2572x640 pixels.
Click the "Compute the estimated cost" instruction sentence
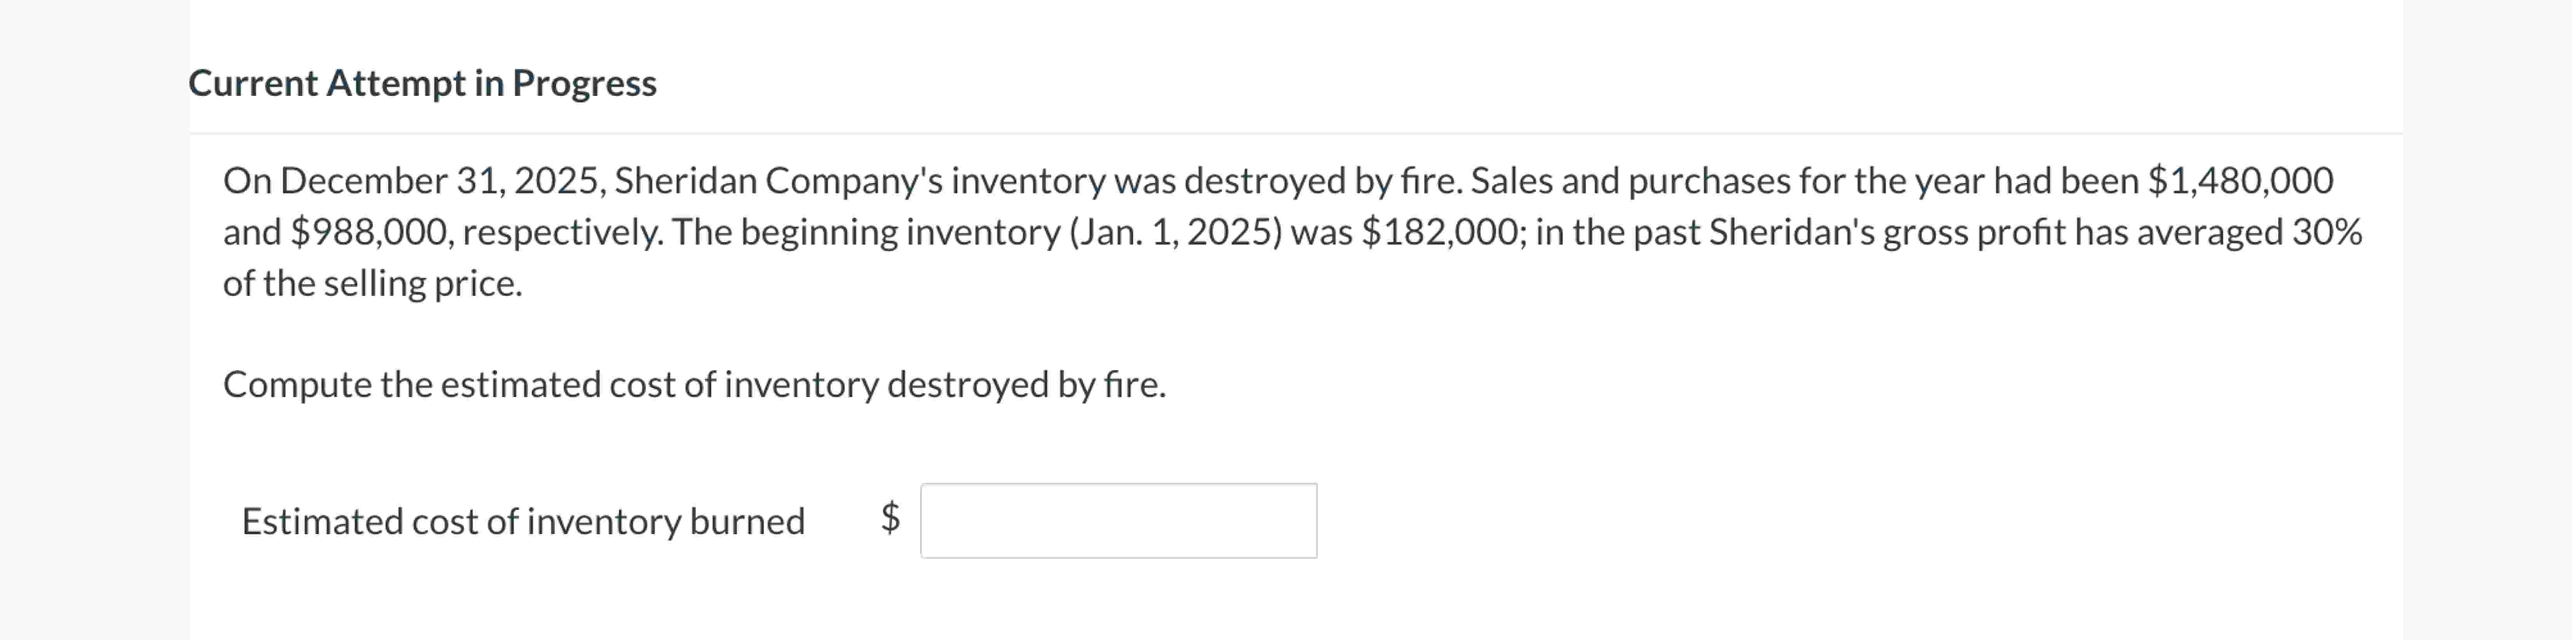click(x=694, y=384)
